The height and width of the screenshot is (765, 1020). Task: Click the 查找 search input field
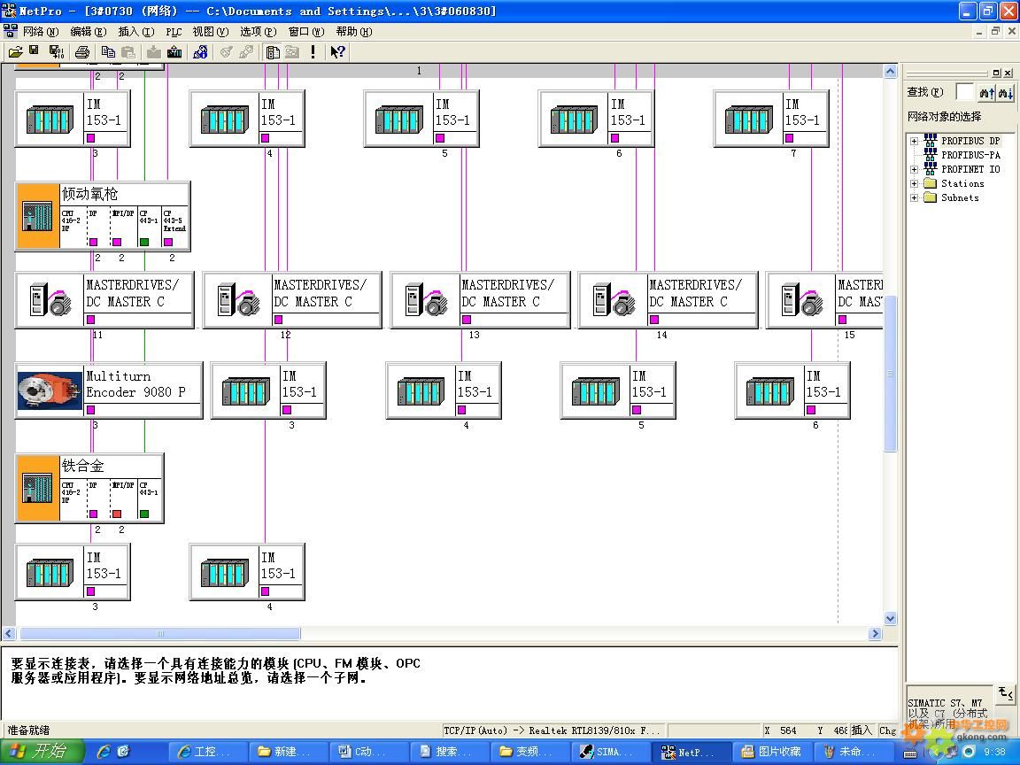tap(965, 92)
